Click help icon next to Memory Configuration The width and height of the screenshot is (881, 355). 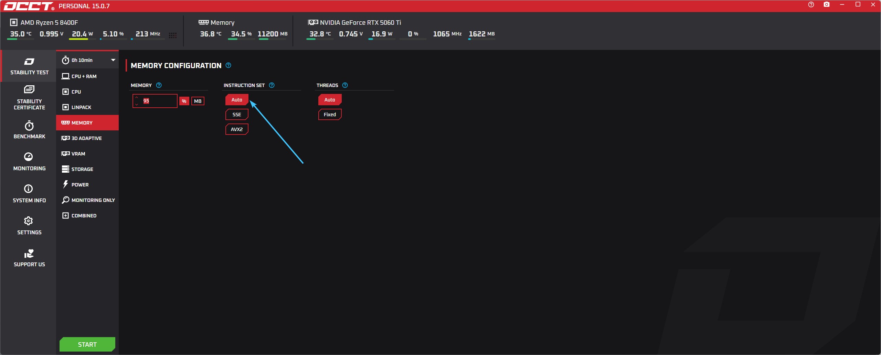coord(228,65)
